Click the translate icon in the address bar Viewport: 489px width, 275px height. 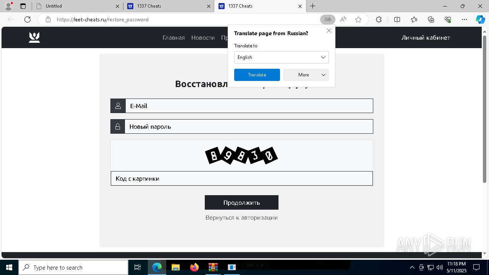pos(328,19)
